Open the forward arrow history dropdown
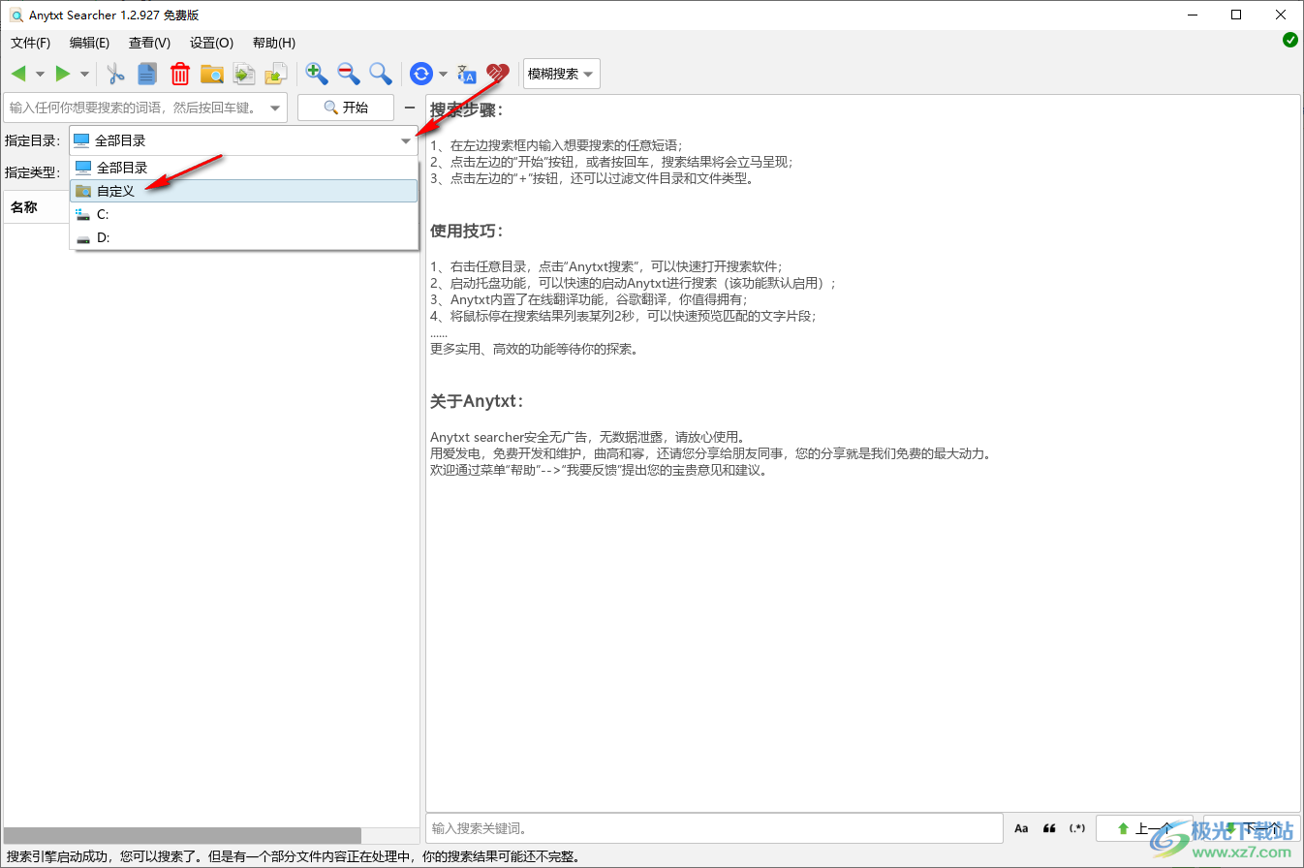The height and width of the screenshot is (868, 1304). pyautogui.click(x=84, y=74)
